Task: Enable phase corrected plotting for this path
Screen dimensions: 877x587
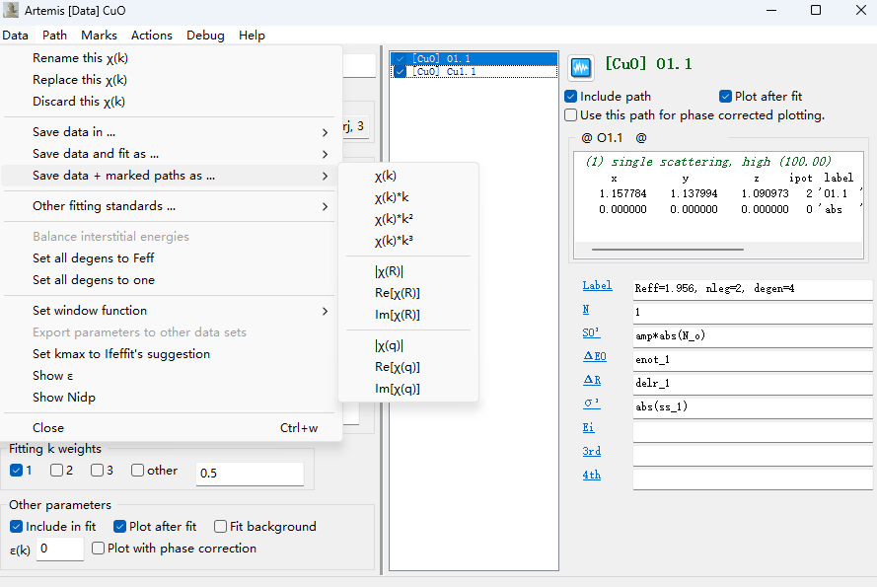Action: pos(571,115)
